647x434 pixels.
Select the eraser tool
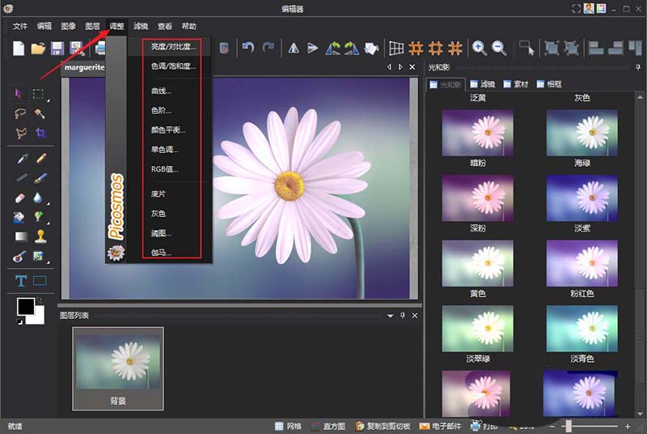(x=19, y=198)
